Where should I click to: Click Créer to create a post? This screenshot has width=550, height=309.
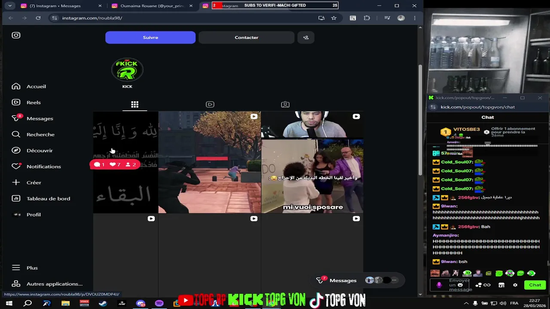click(x=27, y=182)
